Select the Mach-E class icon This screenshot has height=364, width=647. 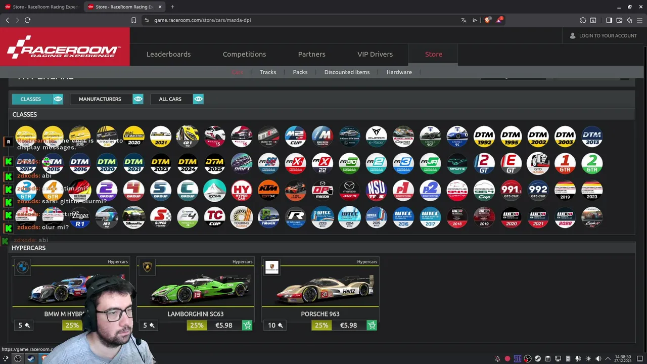point(457,163)
